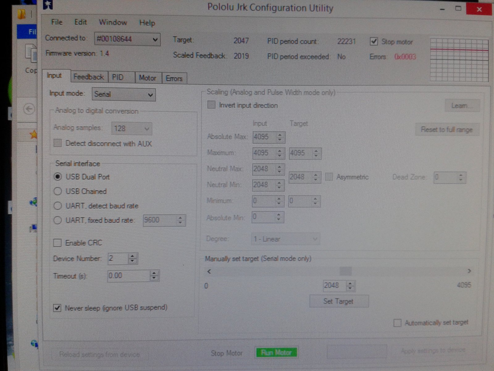Click the back arrow in the background window

[x=29, y=109]
